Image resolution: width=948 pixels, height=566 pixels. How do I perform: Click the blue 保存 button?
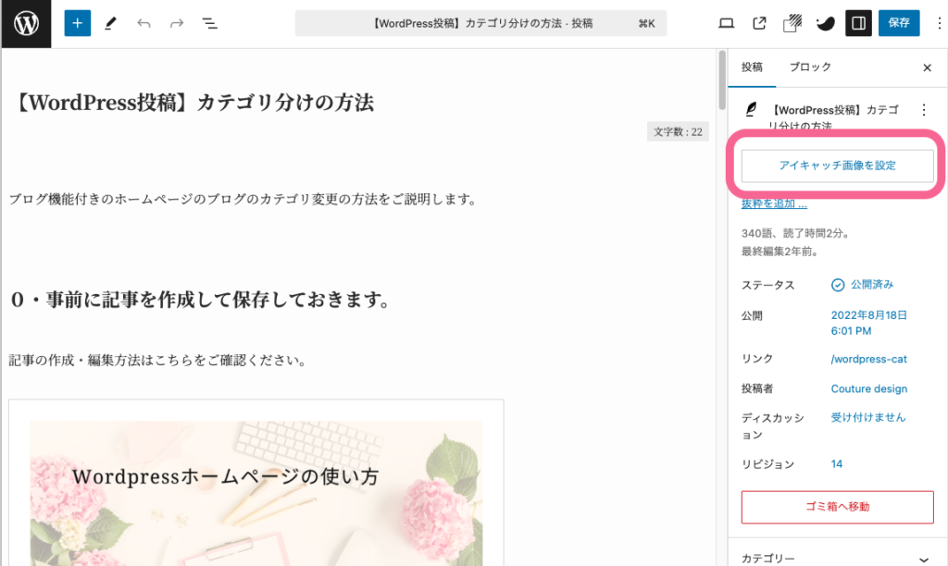pyautogui.click(x=898, y=23)
